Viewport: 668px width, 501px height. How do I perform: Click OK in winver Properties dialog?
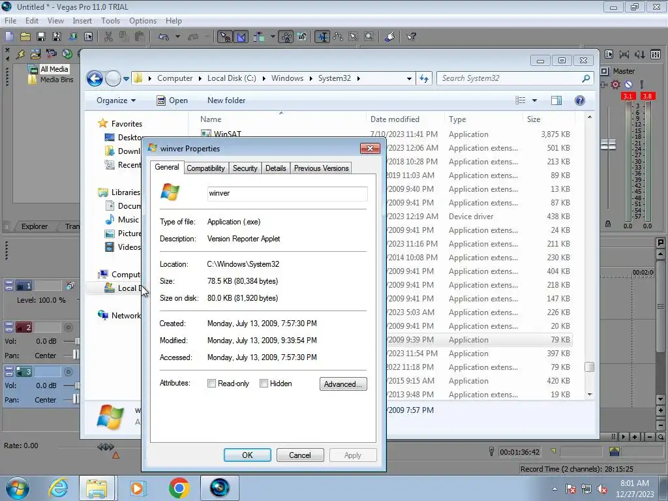[247, 455]
